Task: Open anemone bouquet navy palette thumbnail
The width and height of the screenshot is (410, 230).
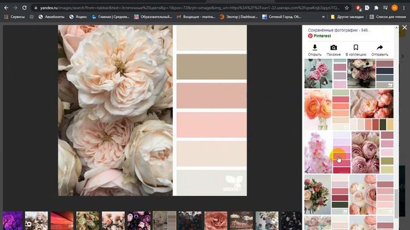Action: pyautogui.click(x=370, y=73)
